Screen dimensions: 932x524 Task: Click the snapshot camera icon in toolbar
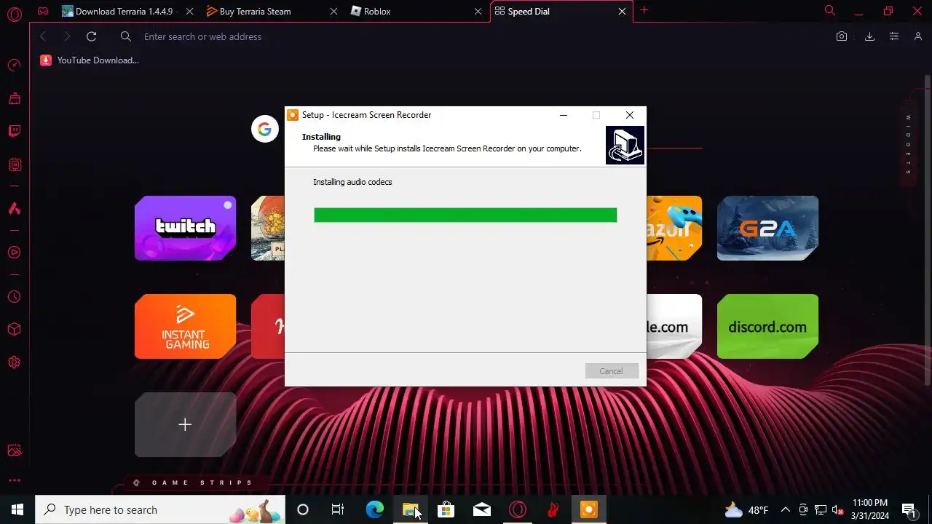(842, 36)
